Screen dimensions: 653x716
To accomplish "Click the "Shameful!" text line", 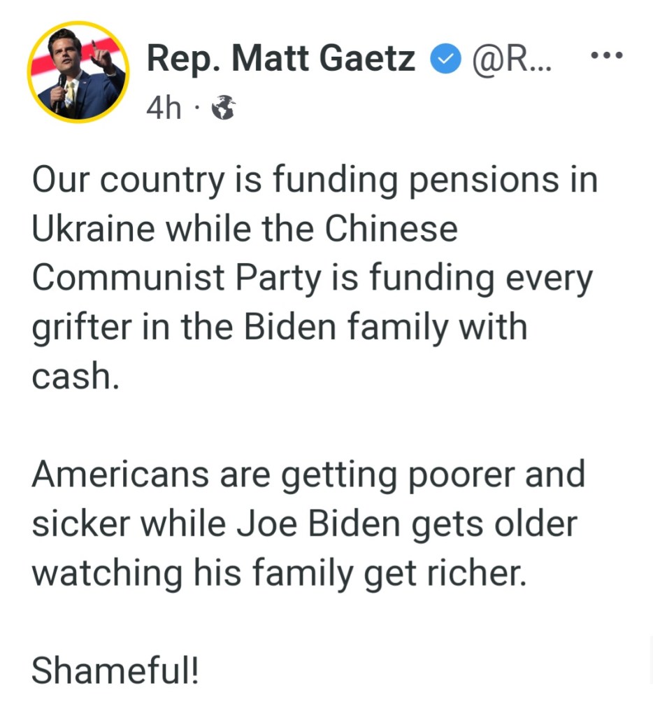I will [x=115, y=670].
